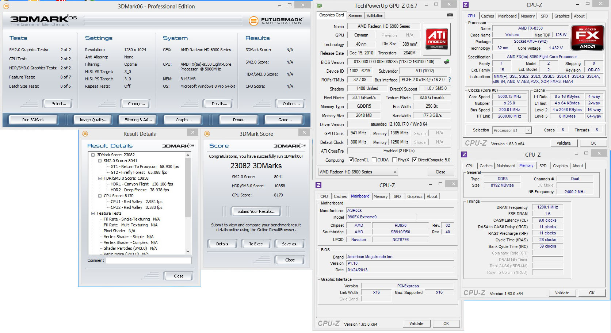The height and width of the screenshot is (333, 611).
Task: Launch the Demo... mode
Action: coord(240,120)
